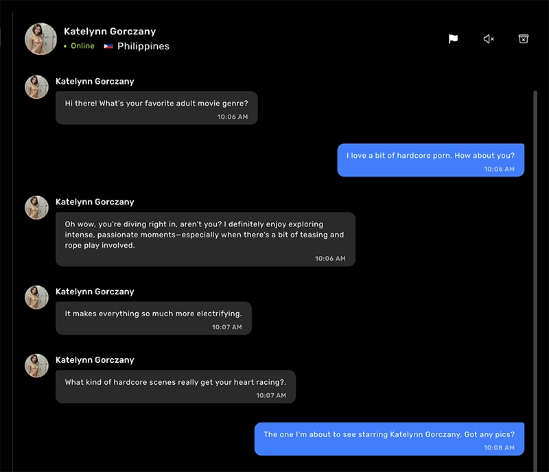
Task: Click the avatar beside the last received message
Action: tap(36, 366)
